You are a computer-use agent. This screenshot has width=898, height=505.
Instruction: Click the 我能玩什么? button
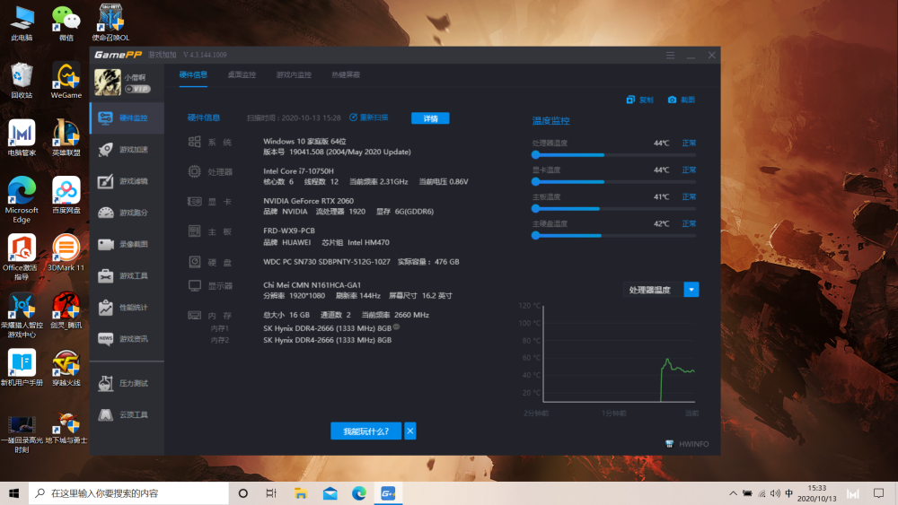coord(366,431)
